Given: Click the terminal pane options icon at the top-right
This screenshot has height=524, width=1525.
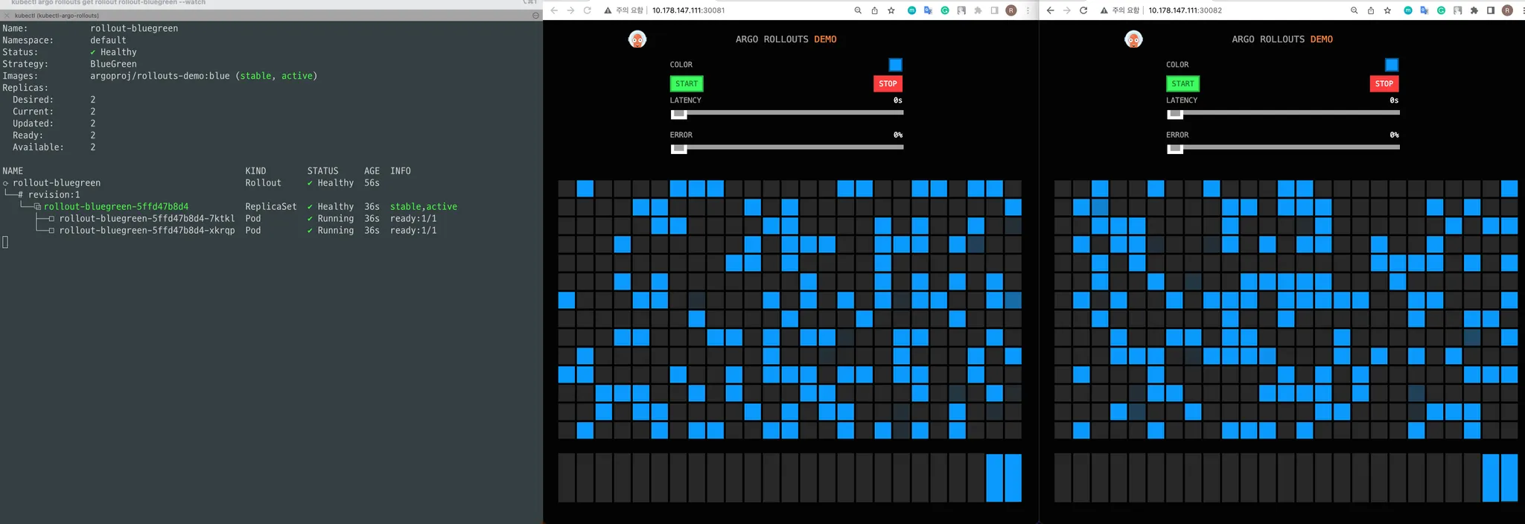Looking at the screenshot, I should (x=535, y=15).
